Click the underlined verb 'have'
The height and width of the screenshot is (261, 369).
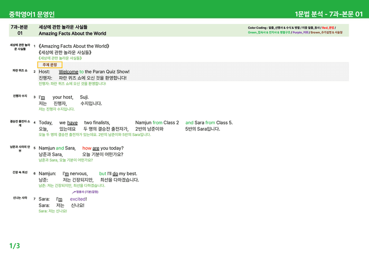[x=72, y=123]
